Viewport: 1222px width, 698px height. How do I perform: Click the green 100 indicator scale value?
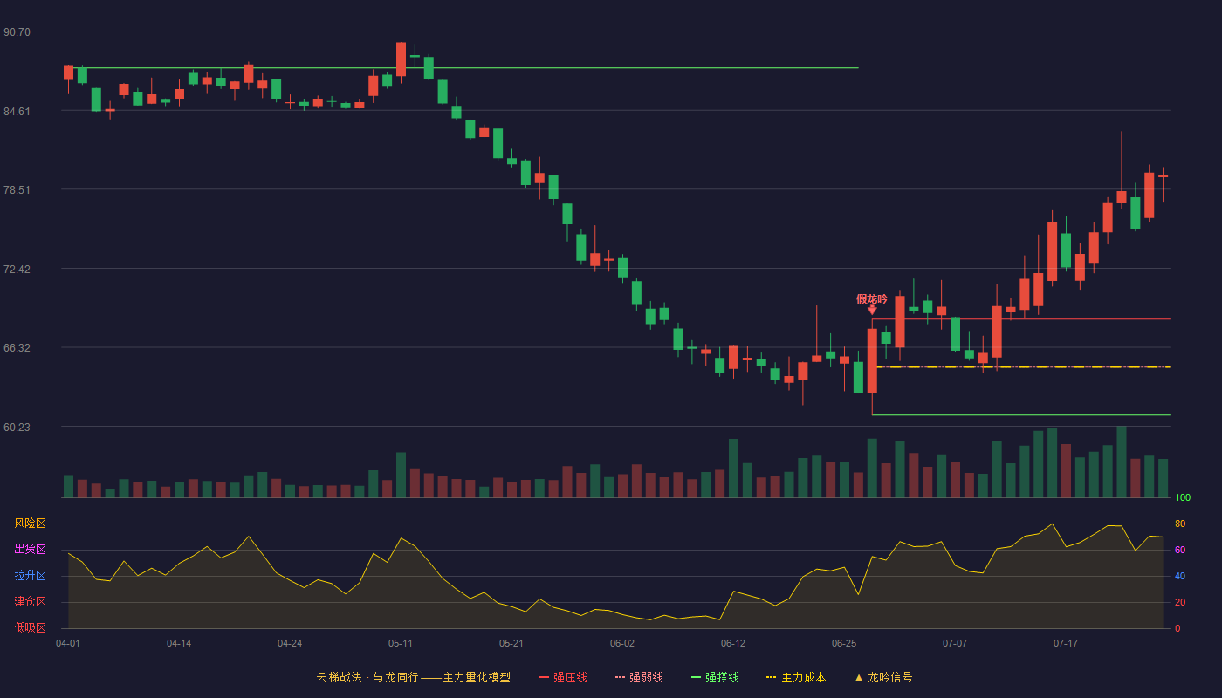click(x=1183, y=498)
